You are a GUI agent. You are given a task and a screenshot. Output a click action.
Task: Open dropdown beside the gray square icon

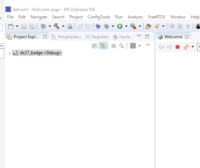point(140,46)
